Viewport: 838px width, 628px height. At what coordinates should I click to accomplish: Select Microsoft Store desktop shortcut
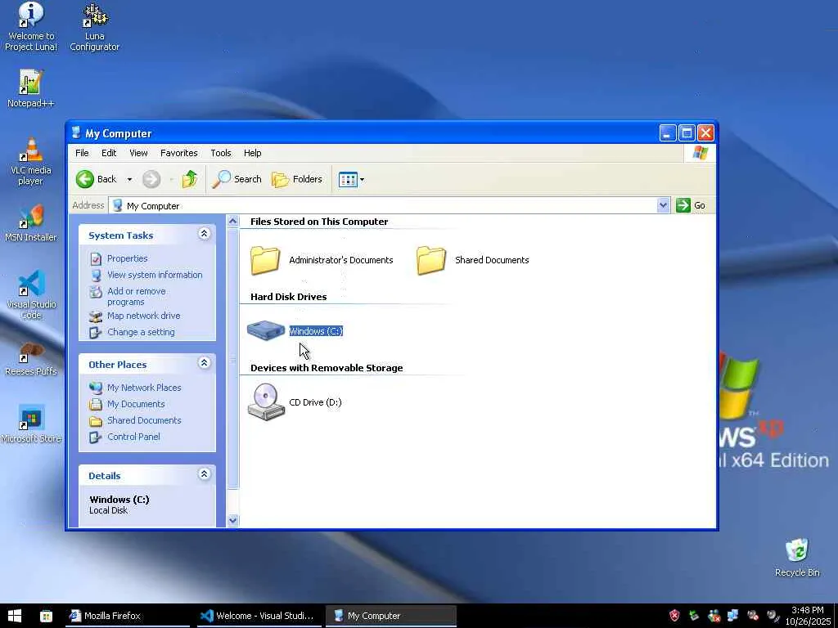tap(31, 424)
